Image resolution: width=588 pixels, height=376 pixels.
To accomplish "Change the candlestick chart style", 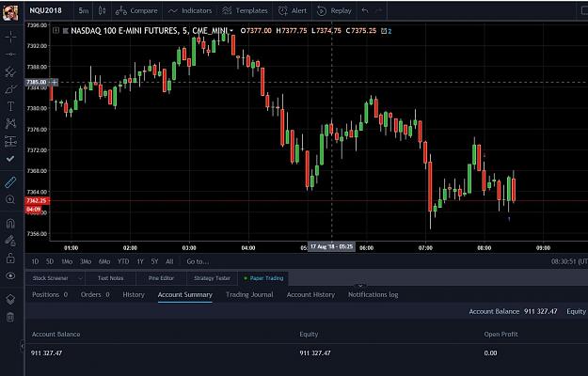I will coord(102,11).
